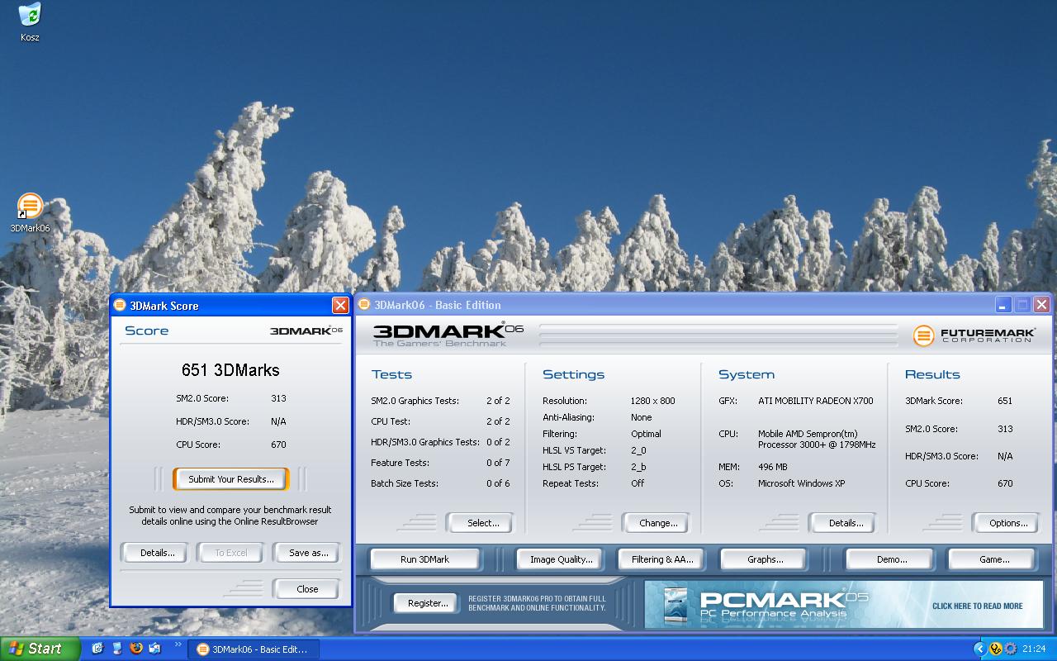
Task: Click the gear icon in system tray
Action: [x=1011, y=649]
